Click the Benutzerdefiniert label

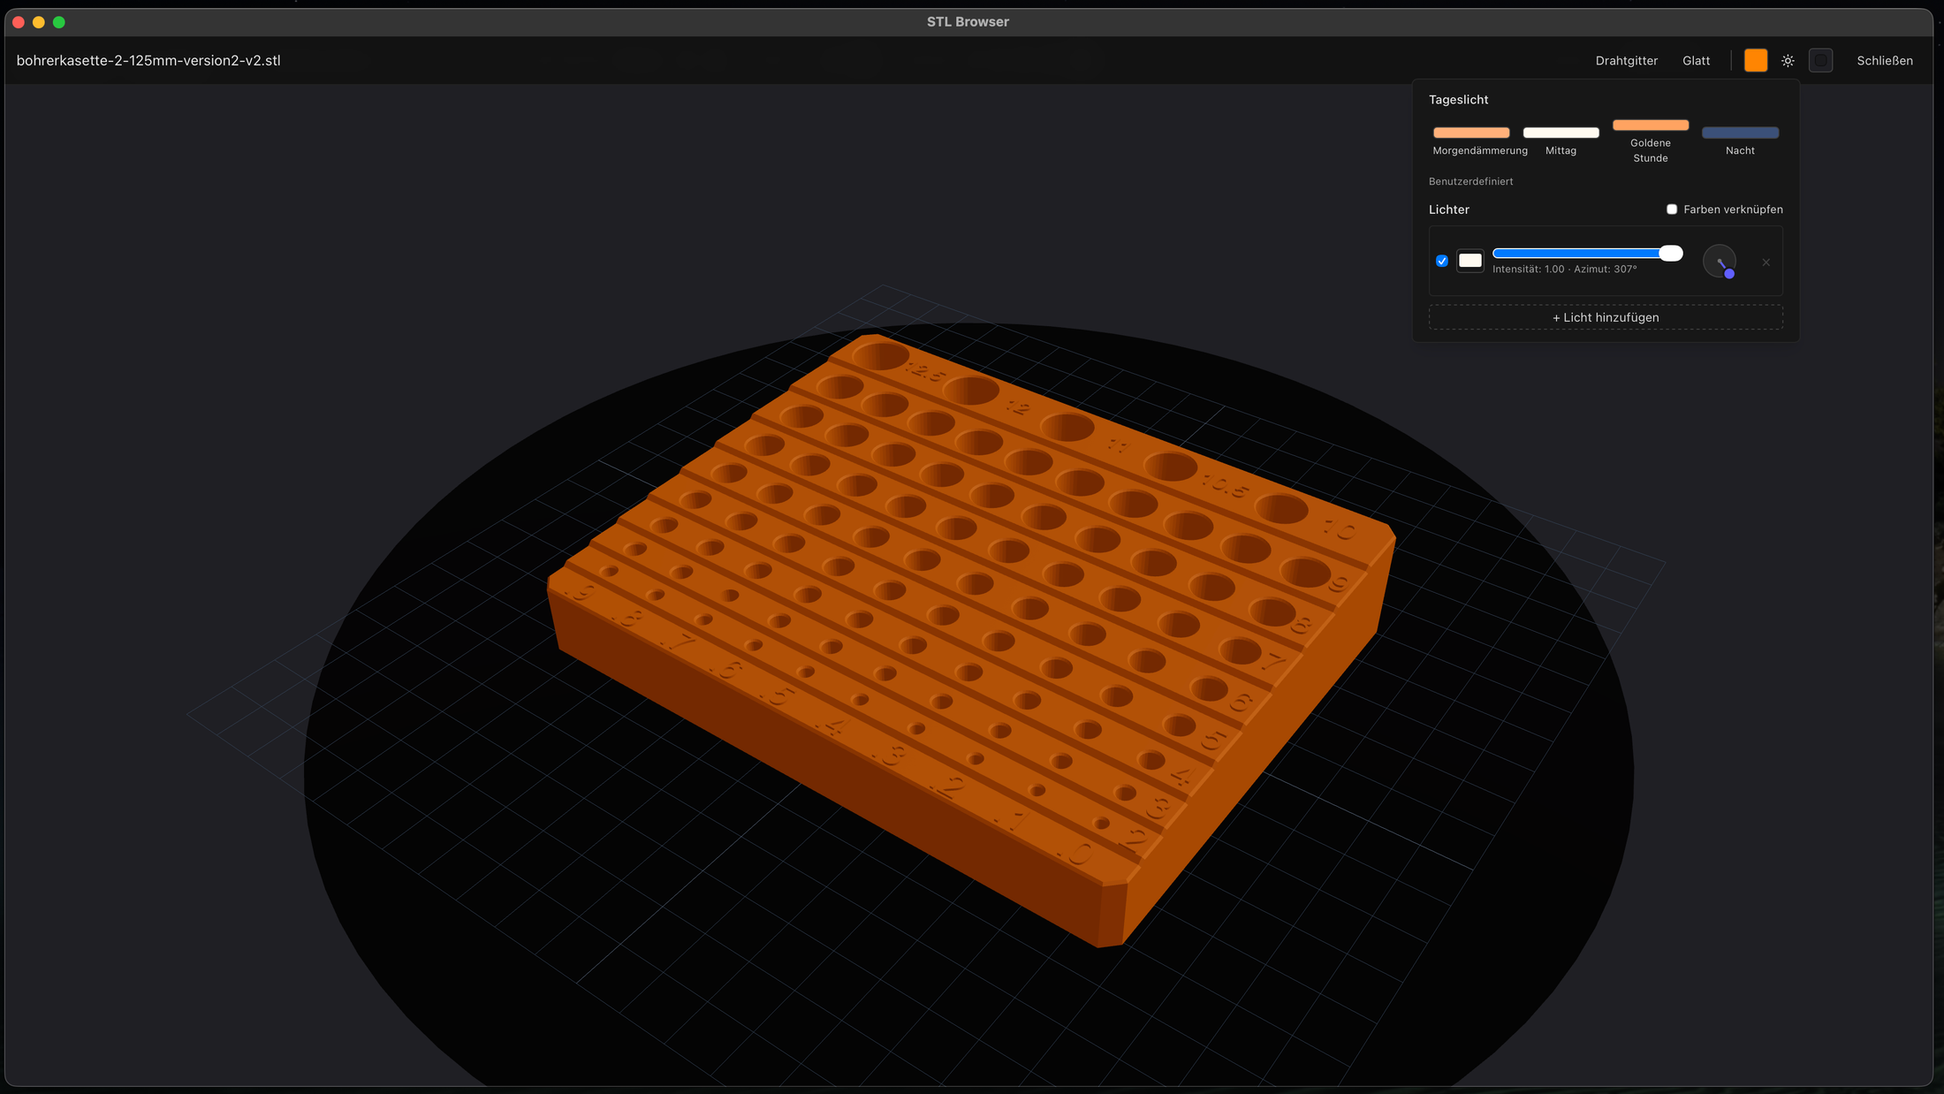(x=1470, y=181)
